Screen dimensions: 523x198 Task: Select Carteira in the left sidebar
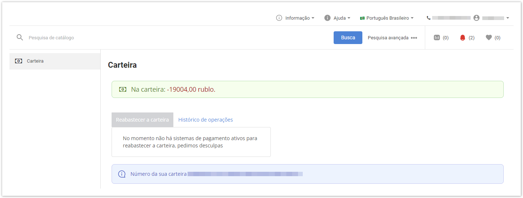(x=35, y=61)
